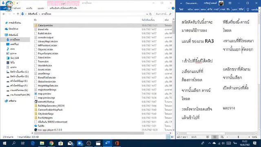Screen dimensions: 261x147
Task: Click the taskbar clock showing 11:22
Action: click(x=245, y=143)
